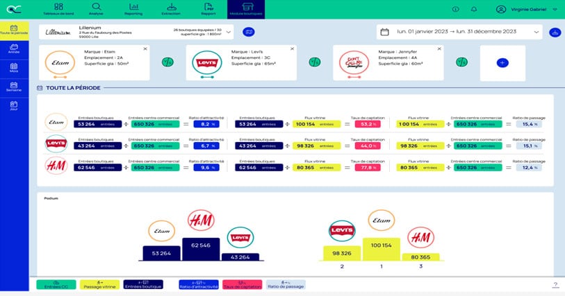
Task: Click the app logo in top-left corner
Action: coord(14,9)
